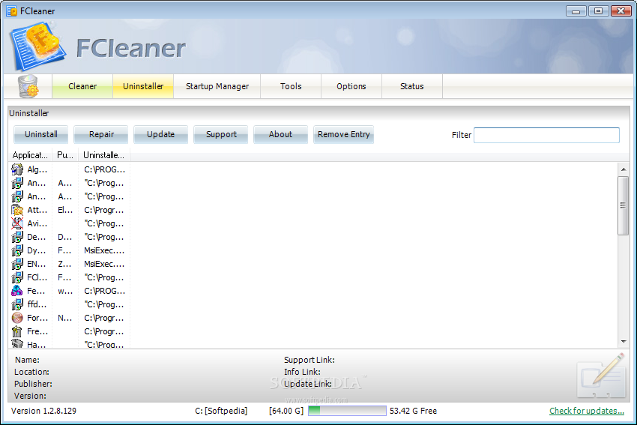The height and width of the screenshot is (425, 637).
Task: Click the recycle bin gear icon beside tabs
Action: [x=28, y=86]
